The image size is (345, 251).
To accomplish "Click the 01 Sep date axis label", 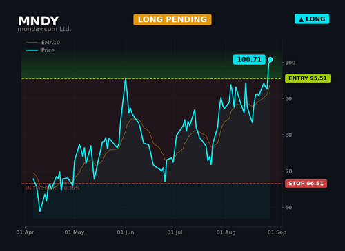I will click(277, 232).
